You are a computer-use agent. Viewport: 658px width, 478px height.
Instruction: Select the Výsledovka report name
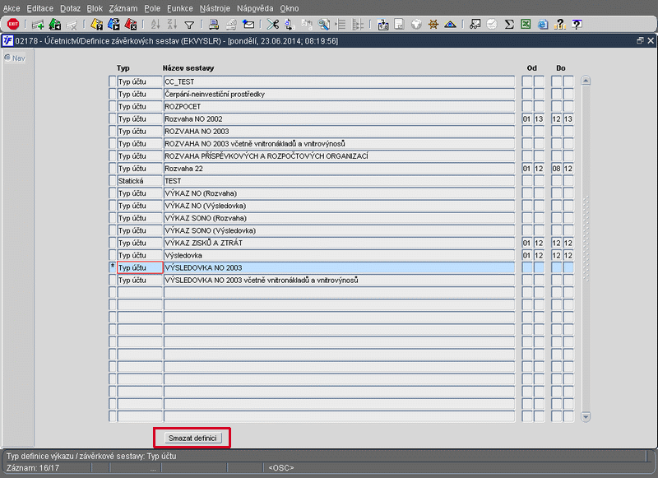(339, 255)
